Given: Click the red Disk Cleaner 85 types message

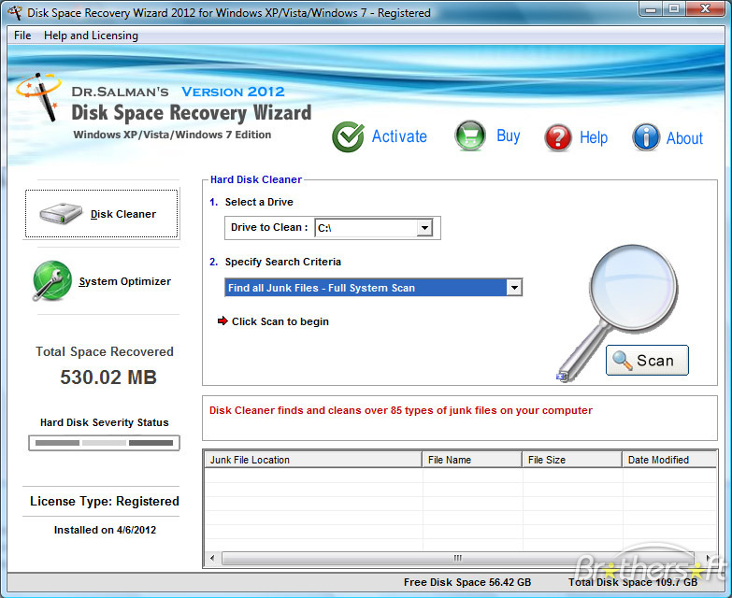Looking at the screenshot, I should [400, 410].
